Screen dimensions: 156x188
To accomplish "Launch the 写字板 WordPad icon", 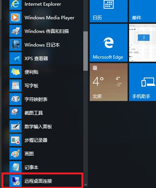I will point(16,85).
